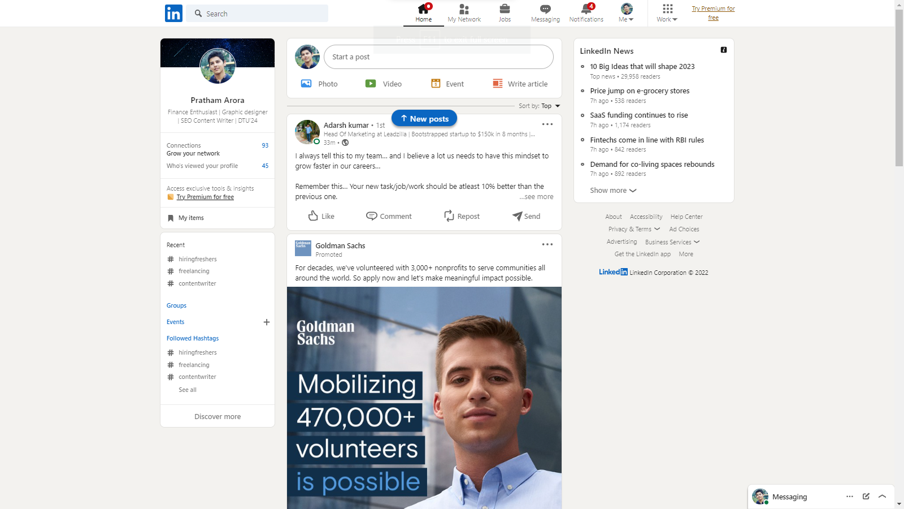This screenshot has width=904, height=509.
Task: Open the My Network icon
Action: tap(464, 10)
